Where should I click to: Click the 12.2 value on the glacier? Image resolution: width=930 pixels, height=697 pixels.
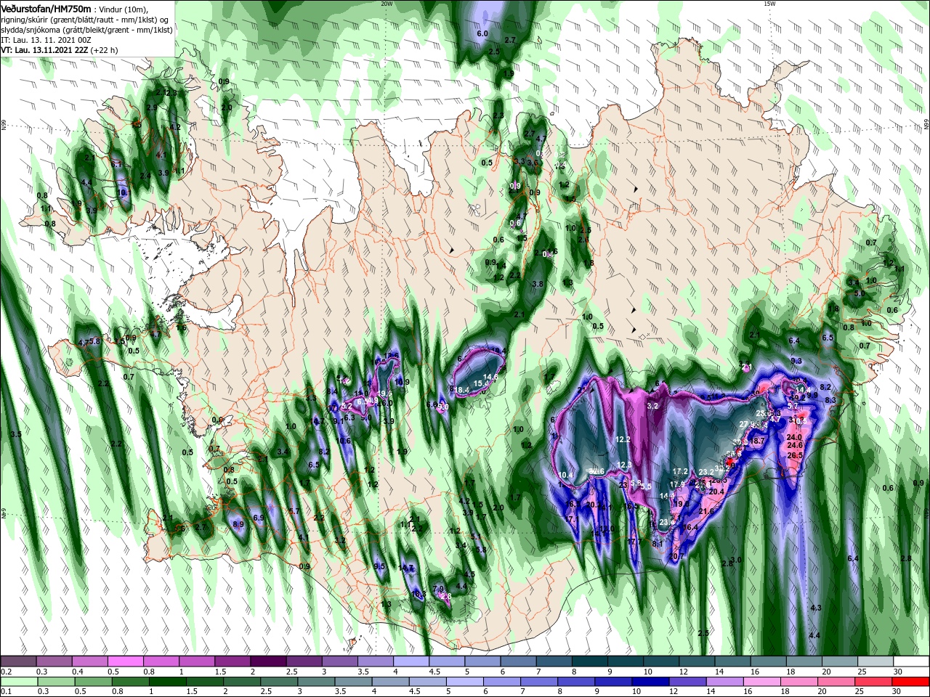click(x=623, y=439)
